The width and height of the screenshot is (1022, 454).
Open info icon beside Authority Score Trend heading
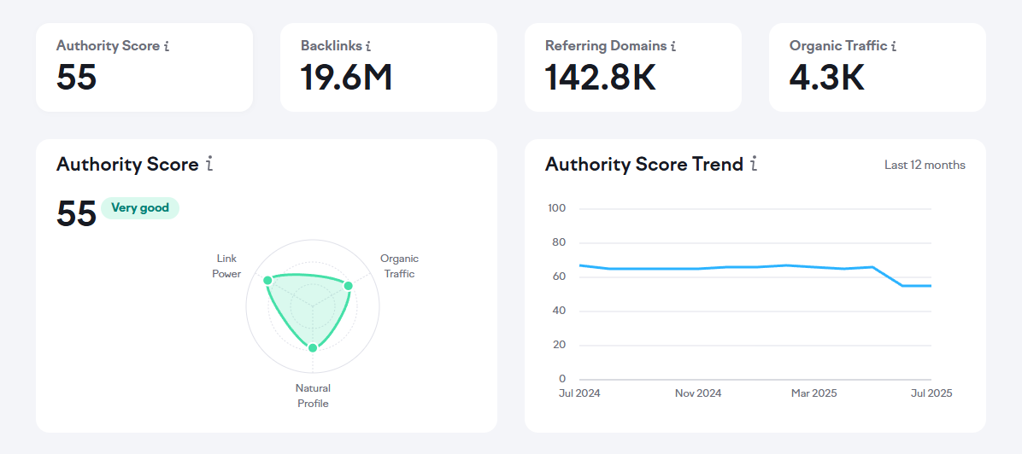[x=755, y=164]
